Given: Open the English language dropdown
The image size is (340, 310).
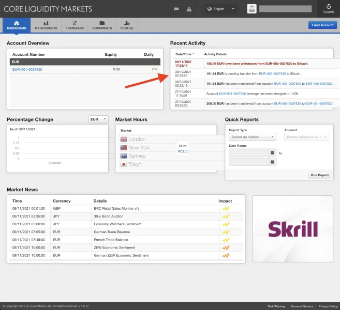Looking at the screenshot, I should (x=221, y=9).
